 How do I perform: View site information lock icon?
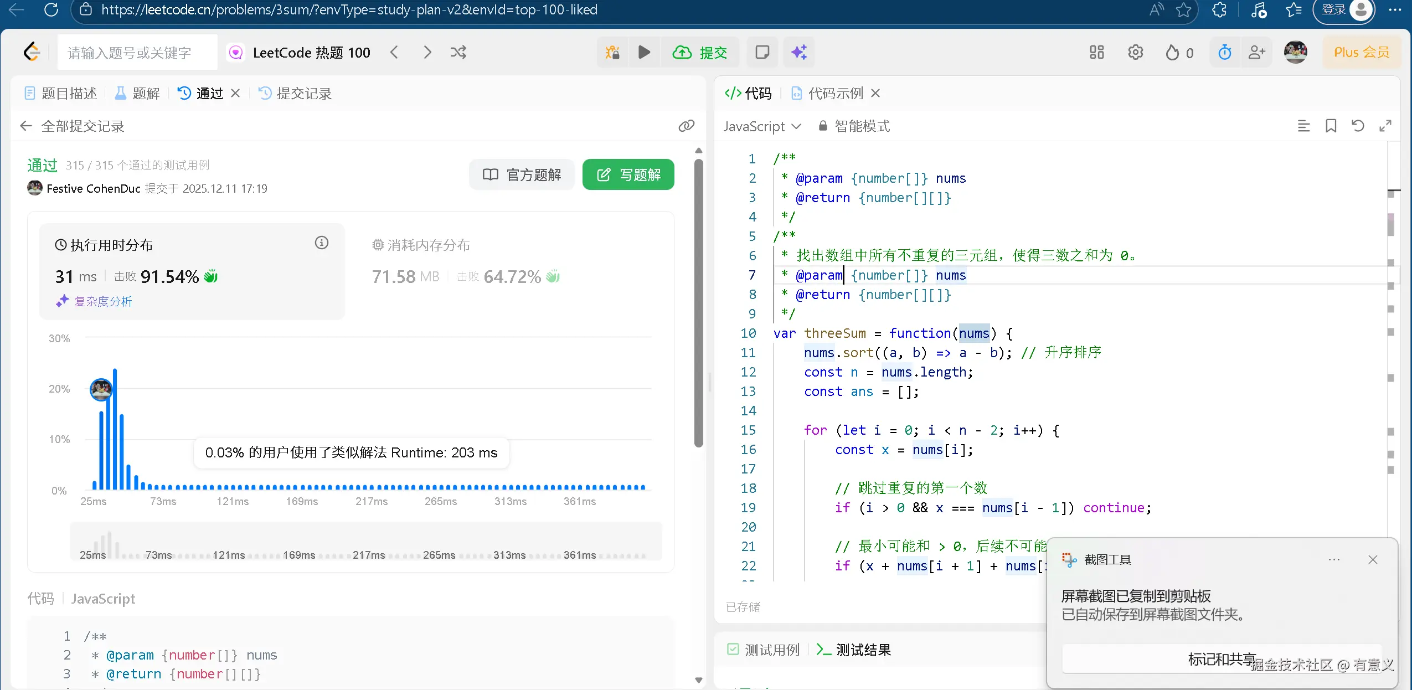(85, 9)
